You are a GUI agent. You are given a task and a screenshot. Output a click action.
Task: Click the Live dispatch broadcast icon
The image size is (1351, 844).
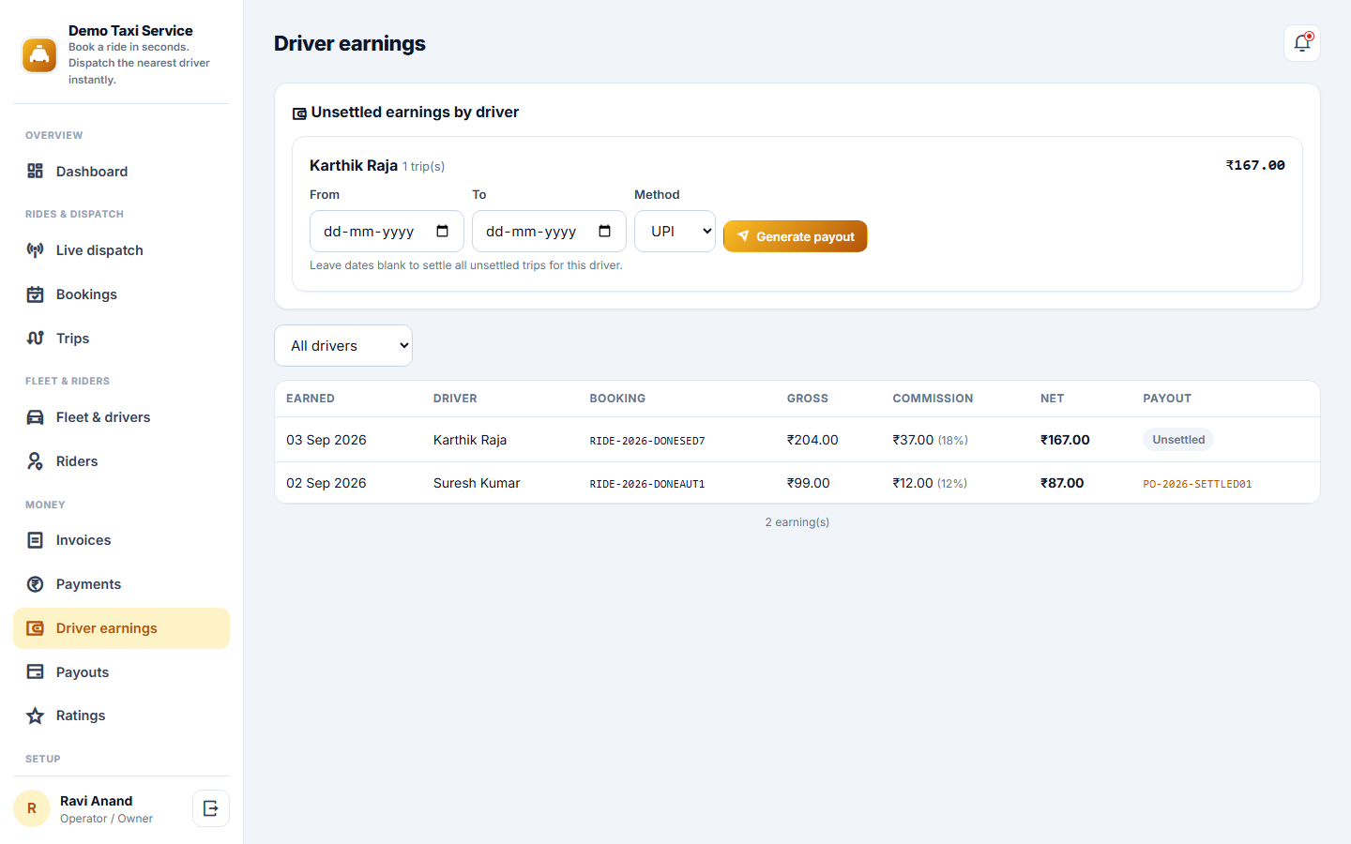[35, 249]
